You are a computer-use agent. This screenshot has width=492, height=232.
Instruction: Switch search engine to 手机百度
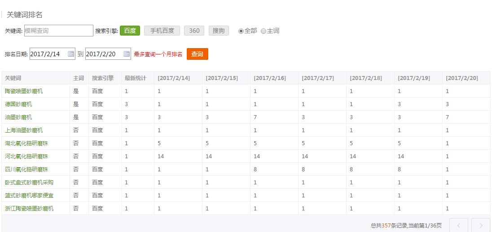click(162, 31)
